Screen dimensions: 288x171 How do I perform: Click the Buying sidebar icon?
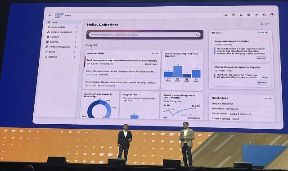click(46, 52)
